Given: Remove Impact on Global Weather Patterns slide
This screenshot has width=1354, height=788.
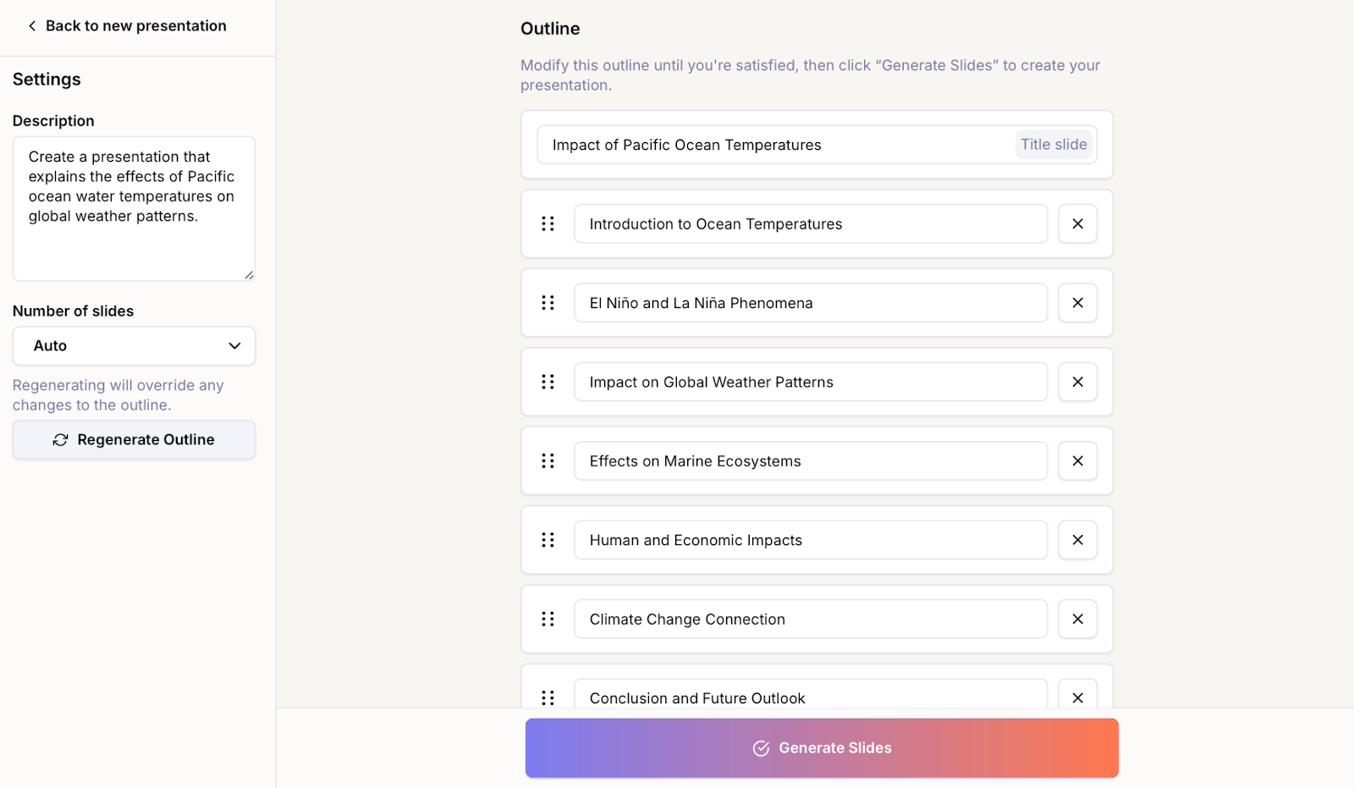Looking at the screenshot, I should coord(1078,382).
